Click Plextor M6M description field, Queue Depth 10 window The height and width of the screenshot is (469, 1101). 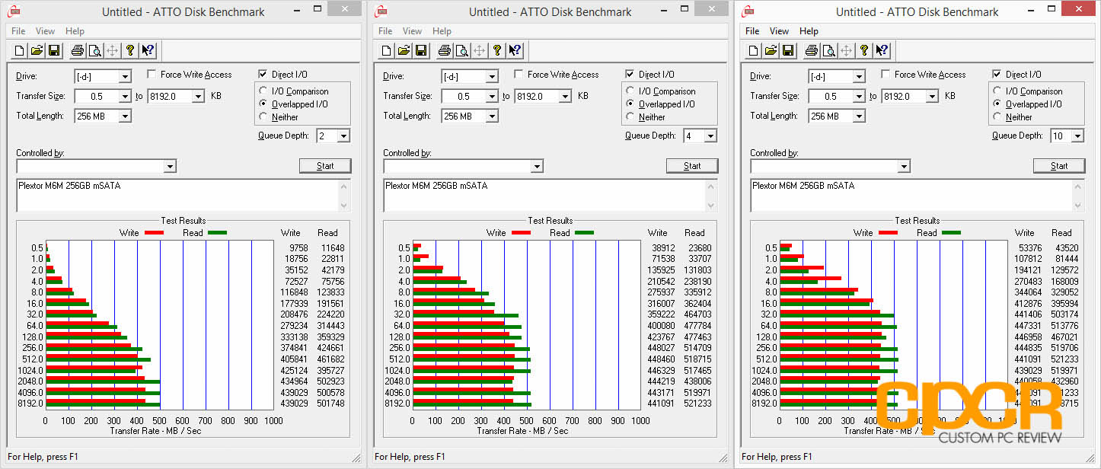917,195
